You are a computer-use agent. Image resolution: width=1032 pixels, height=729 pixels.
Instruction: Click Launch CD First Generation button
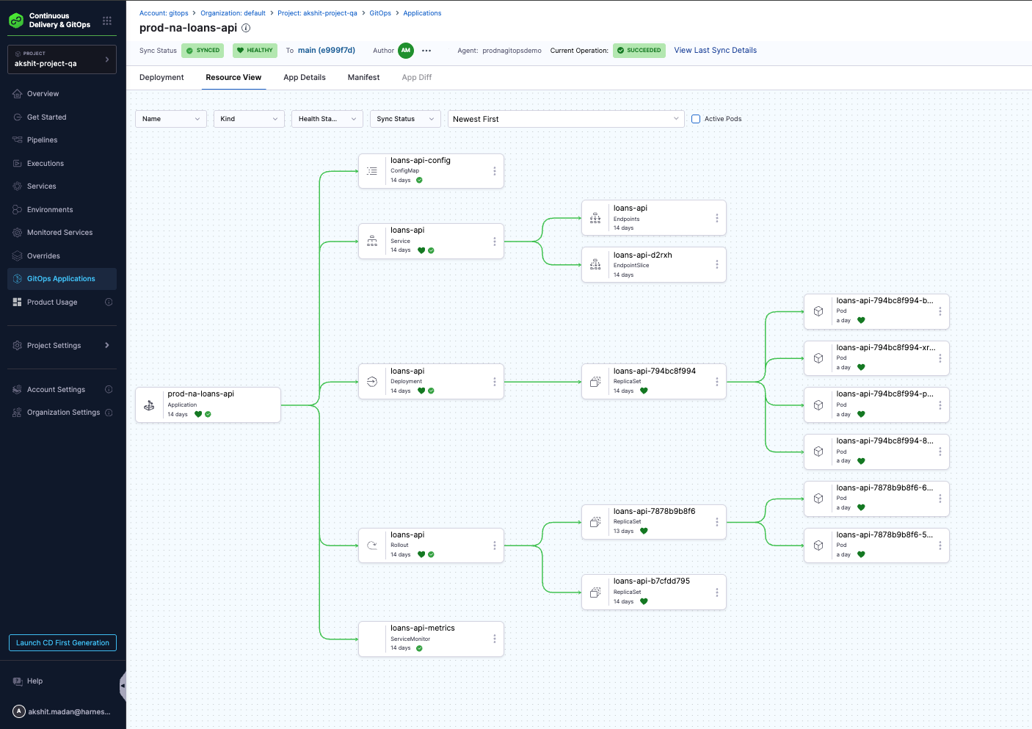tap(62, 643)
